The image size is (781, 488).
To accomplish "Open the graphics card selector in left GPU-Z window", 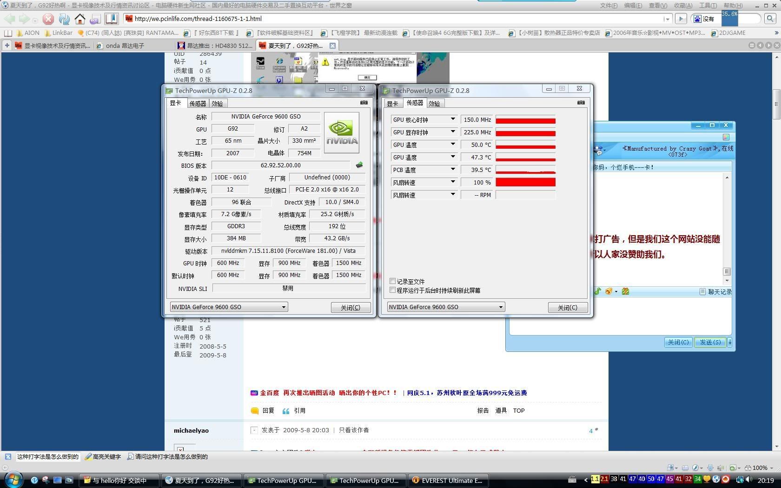I will (x=229, y=307).
